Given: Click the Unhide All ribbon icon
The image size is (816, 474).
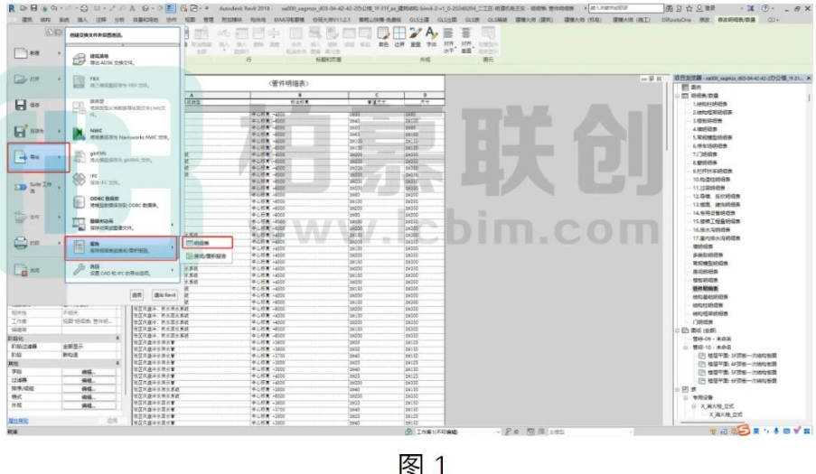Looking at the screenshot, I should 202,40.
